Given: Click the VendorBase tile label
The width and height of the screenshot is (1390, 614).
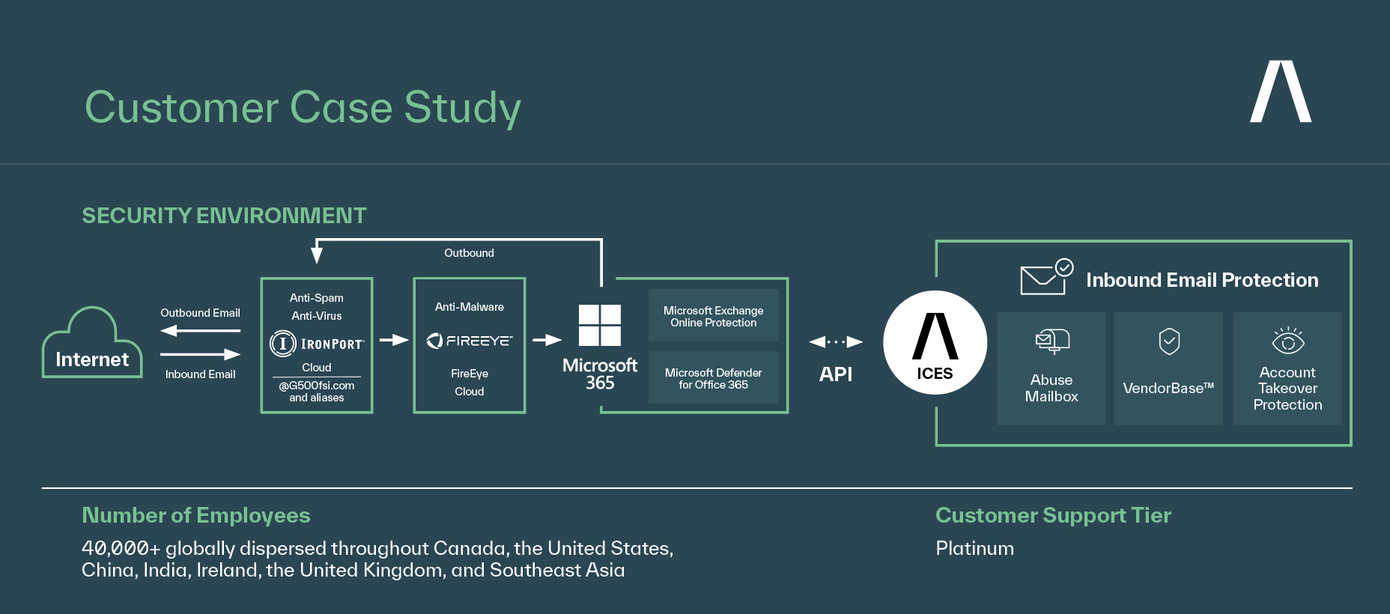Looking at the screenshot, I should (1168, 388).
